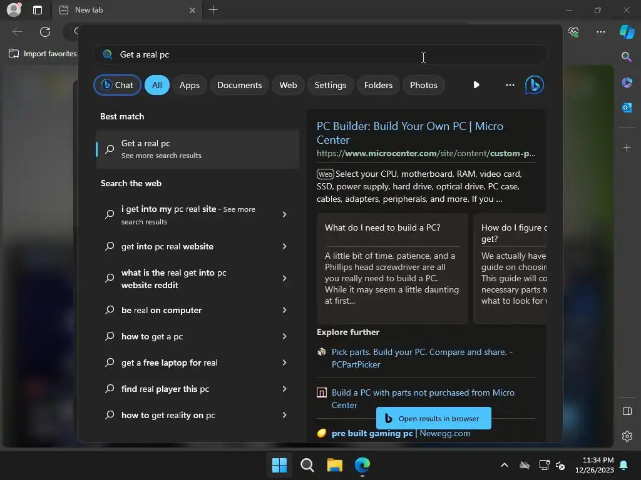Switch to the Documents search filter
This screenshot has width=641, height=480.
click(239, 85)
